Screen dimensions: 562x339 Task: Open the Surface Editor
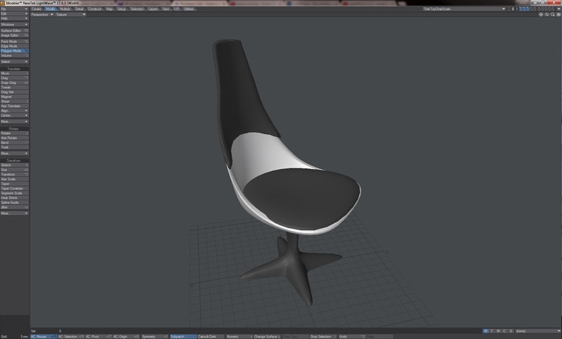[x=14, y=31]
